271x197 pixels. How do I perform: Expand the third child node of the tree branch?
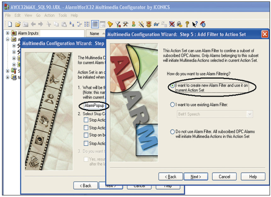pos(14,58)
